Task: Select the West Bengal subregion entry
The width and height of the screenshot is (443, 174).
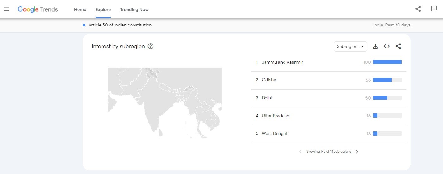Action: click(x=274, y=134)
